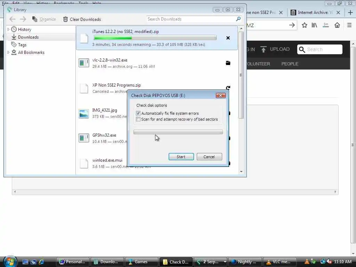Image resolution: width=356 pixels, height=267 pixels.
Task: Click the downloads progress toolbar icon
Action: (x=326, y=25)
